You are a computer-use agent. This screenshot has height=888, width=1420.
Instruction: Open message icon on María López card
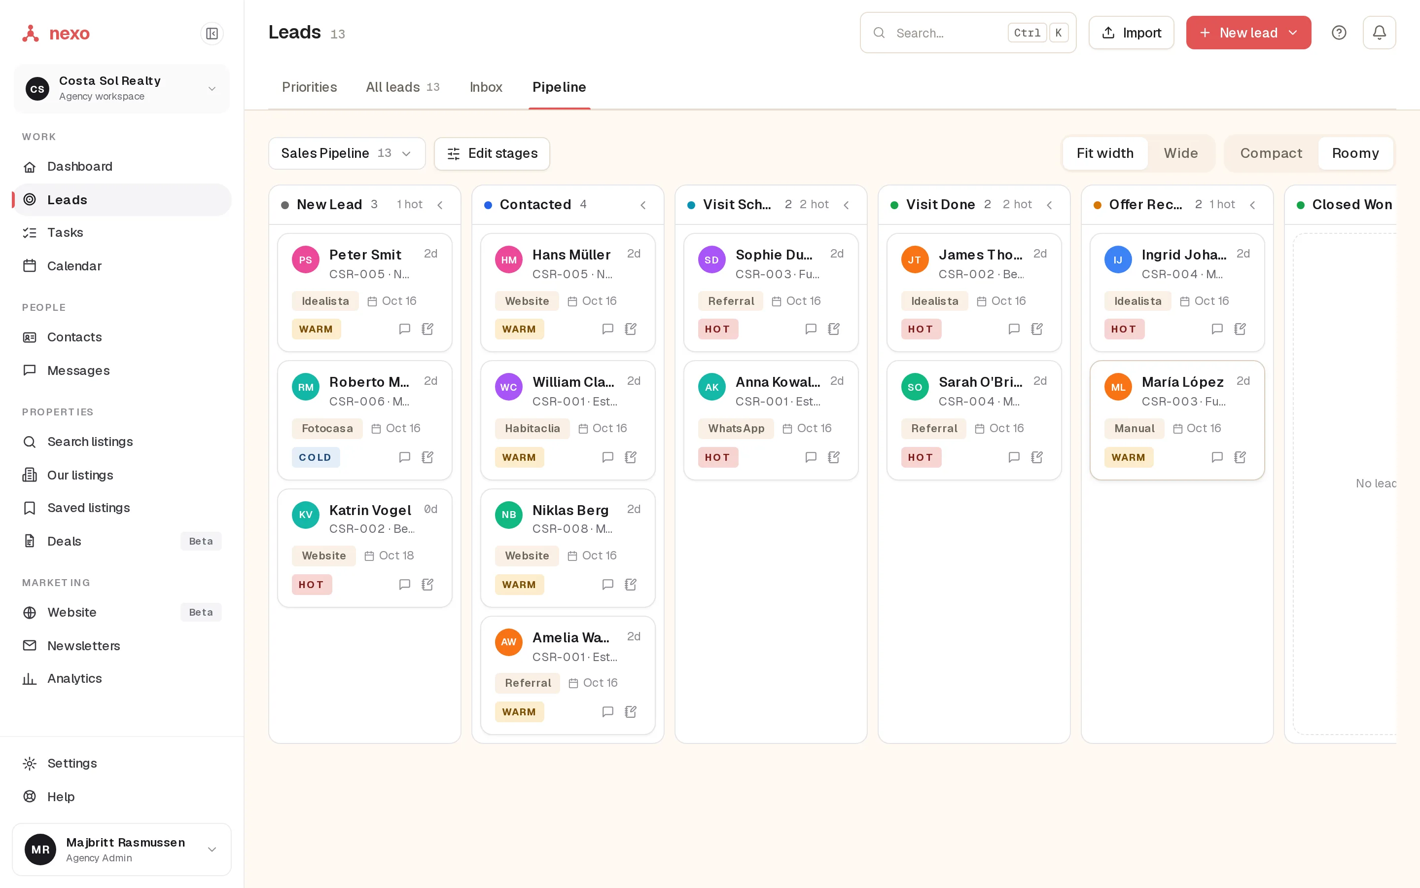pos(1217,457)
